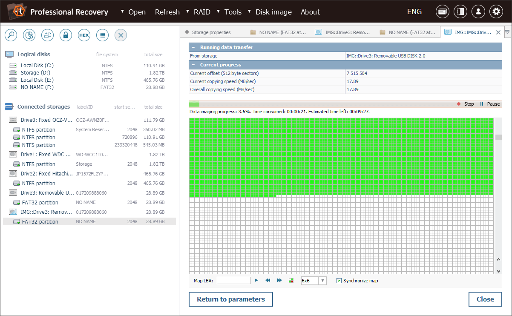The height and width of the screenshot is (316, 512).
Task: Open the 6x6 block size dropdown
Action: (x=322, y=281)
